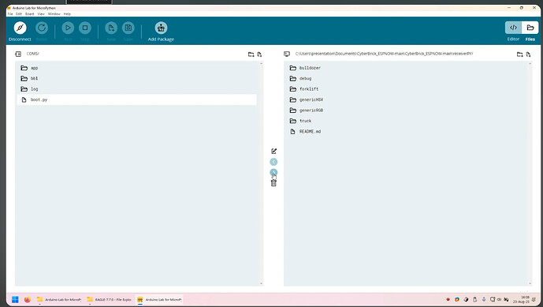The height and width of the screenshot is (307, 543).
Task: Select the boot.py file on the board
Action: (137, 99)
